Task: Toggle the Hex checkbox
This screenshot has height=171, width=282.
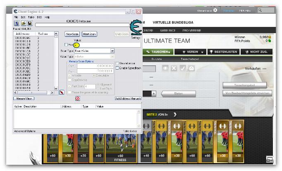Action: (66, 44)
